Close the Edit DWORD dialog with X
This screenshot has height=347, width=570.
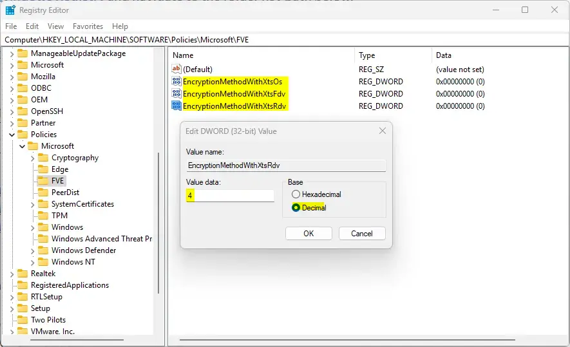pyautogui.click(x=383, y=131)
